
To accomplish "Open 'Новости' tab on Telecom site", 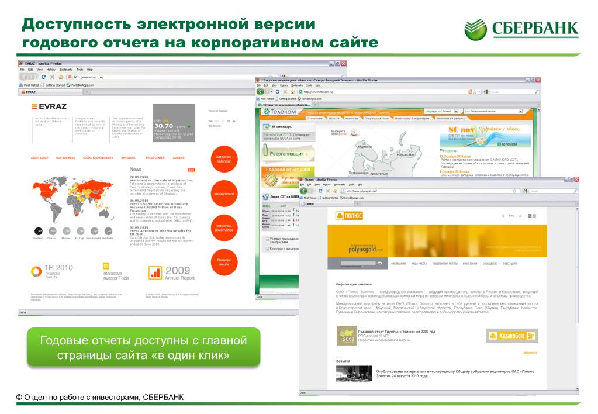I will click(x=333, y=118).
